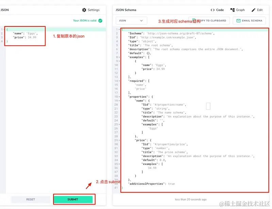The width and height of the screenshot is (272, 209).
Task: Collapse price examples at line 35
Action: (119, 164)
